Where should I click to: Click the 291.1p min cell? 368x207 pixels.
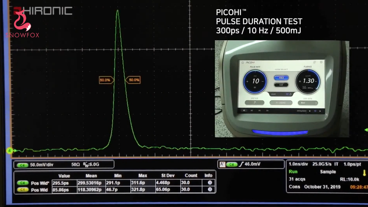coord(118,183)
